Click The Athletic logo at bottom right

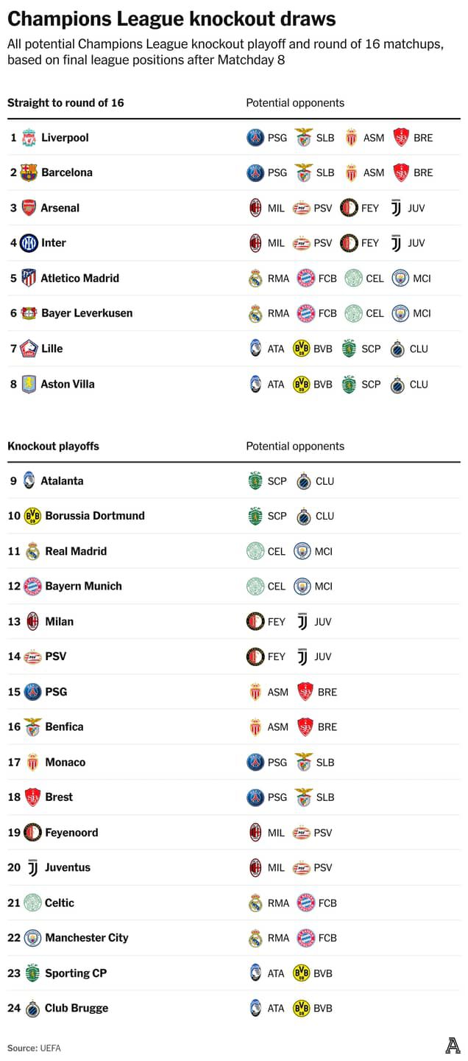point(453,1045)
